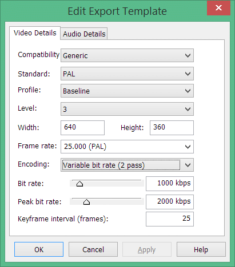Viewport: 235px width, 267px height.
Task: Switch to the Audio Details tab
Action: pos(84,34)
